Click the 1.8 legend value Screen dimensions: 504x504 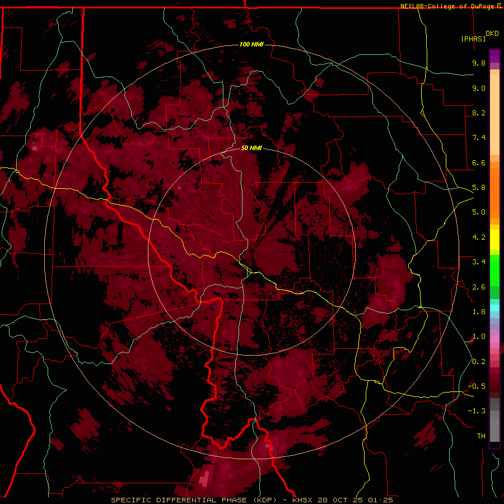coord(479,312)
